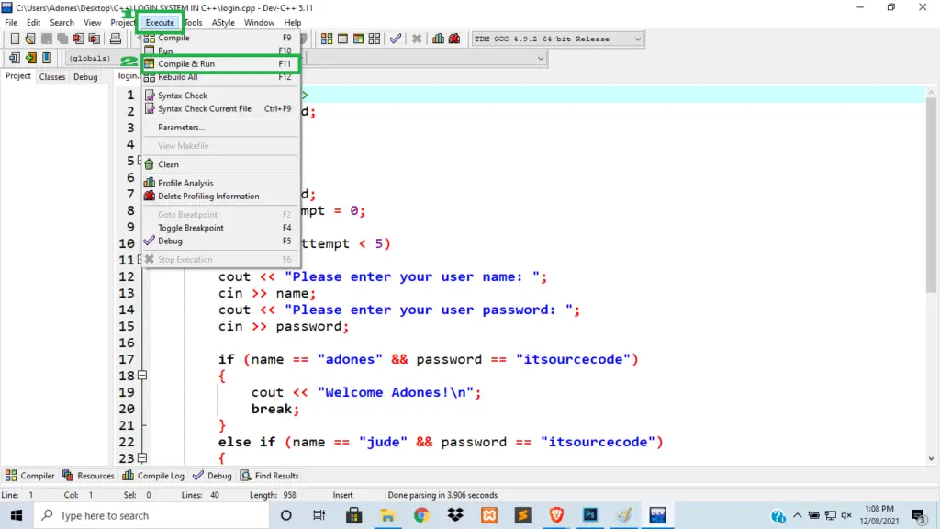Click 'break;' on line 20
The height and width of the screenshot is (529, 940).
point(275,409)
